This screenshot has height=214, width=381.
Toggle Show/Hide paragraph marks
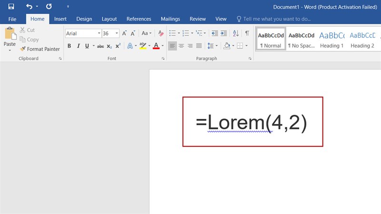click(x=247, y=33)
